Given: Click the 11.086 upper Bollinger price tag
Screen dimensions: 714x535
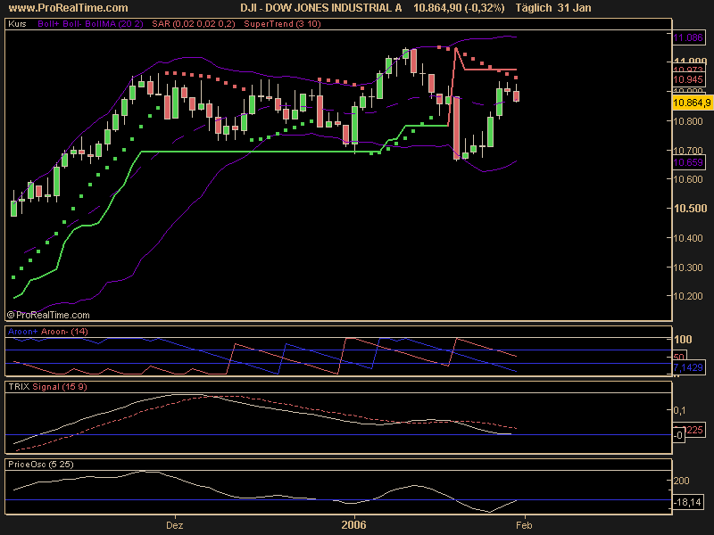Looking at the screenshot, I should point(688,37).
